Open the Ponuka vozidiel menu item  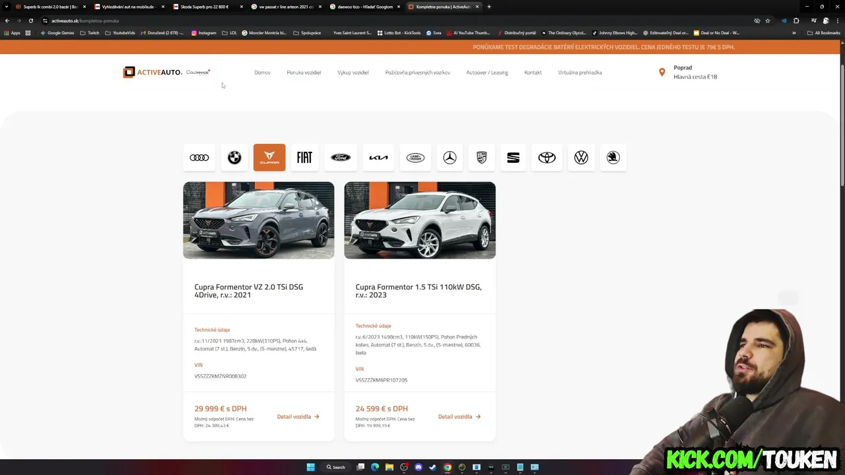(304, 73)
